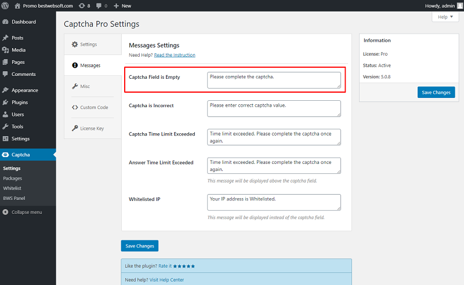Click the wrench icon of Misc tab
464x285 pixels.
(75, 86)
